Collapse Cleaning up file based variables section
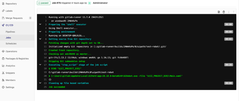The image size is (239, 101). click(40, 83)
